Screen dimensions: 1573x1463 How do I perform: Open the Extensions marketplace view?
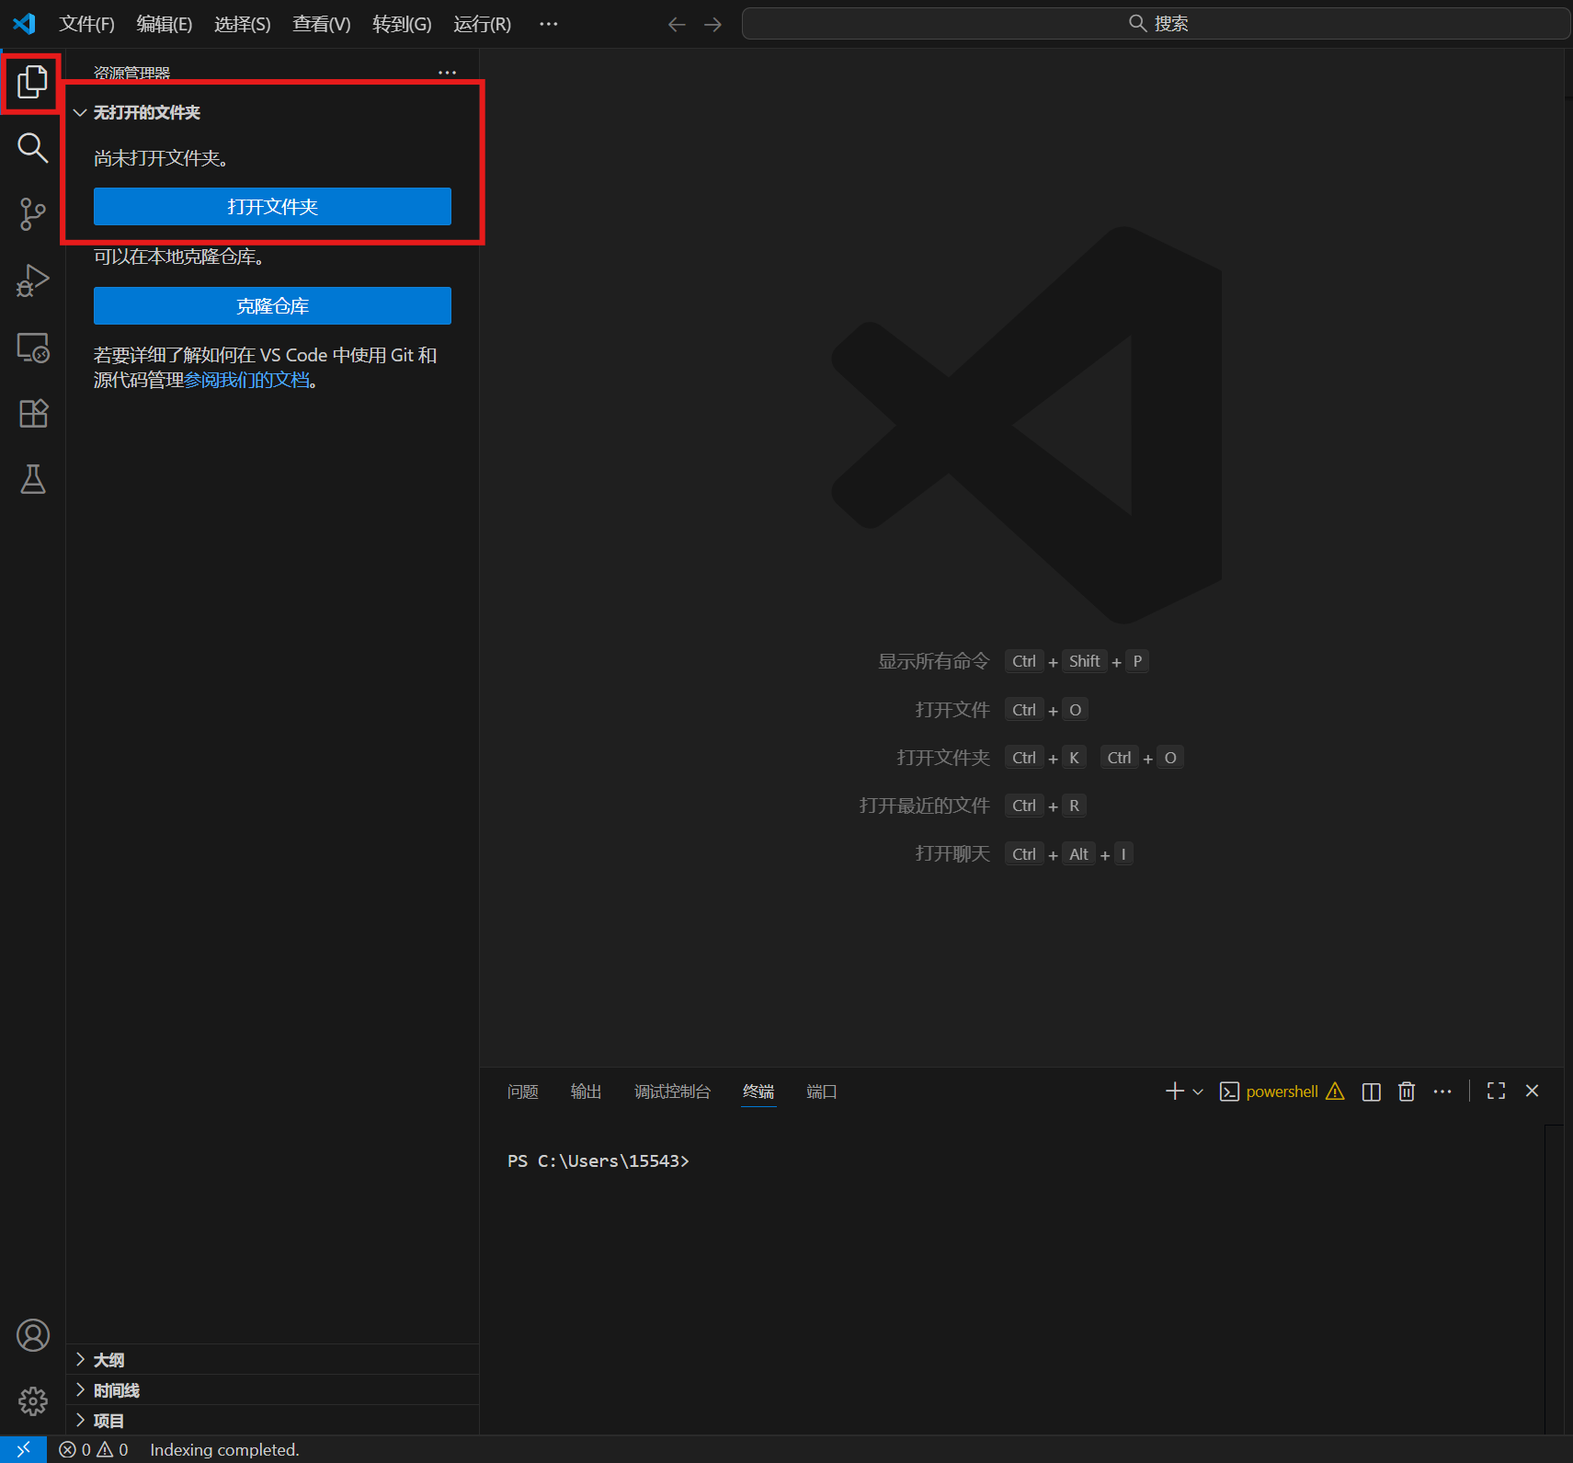tap(32, 413)
